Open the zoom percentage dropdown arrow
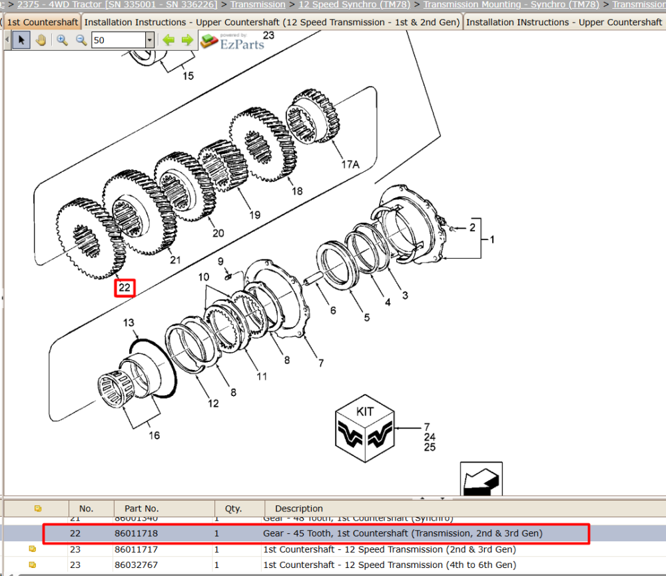This screenshot has width=666, height=576. coord(149,41)
